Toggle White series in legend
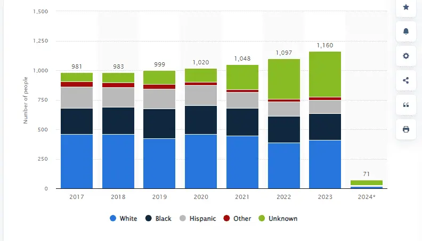The height and width of the screenshot is (241, 422). click(x=124, y=219)
